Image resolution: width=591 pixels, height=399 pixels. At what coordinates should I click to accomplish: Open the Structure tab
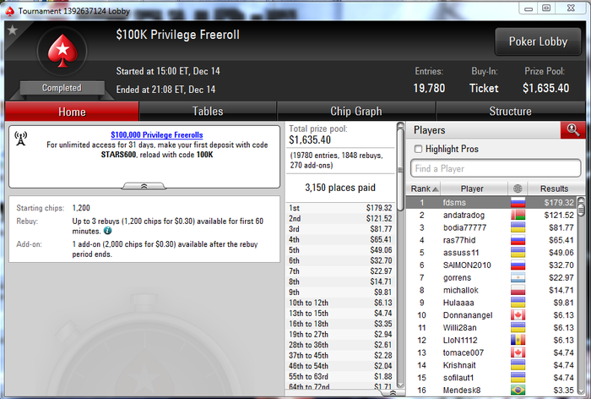(510, 112)
